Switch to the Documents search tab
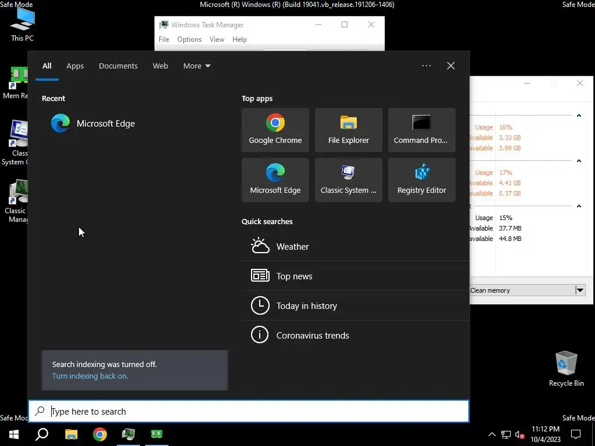 click(118, 66)
